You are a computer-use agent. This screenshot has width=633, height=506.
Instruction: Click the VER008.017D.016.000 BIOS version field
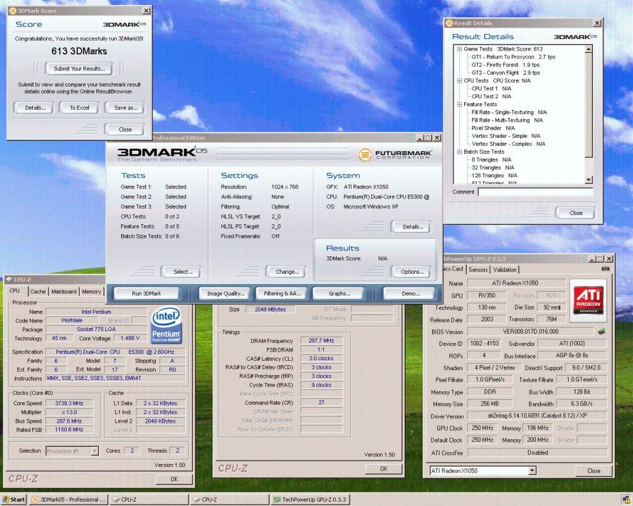pyautogui.click(x=531, y=332)
